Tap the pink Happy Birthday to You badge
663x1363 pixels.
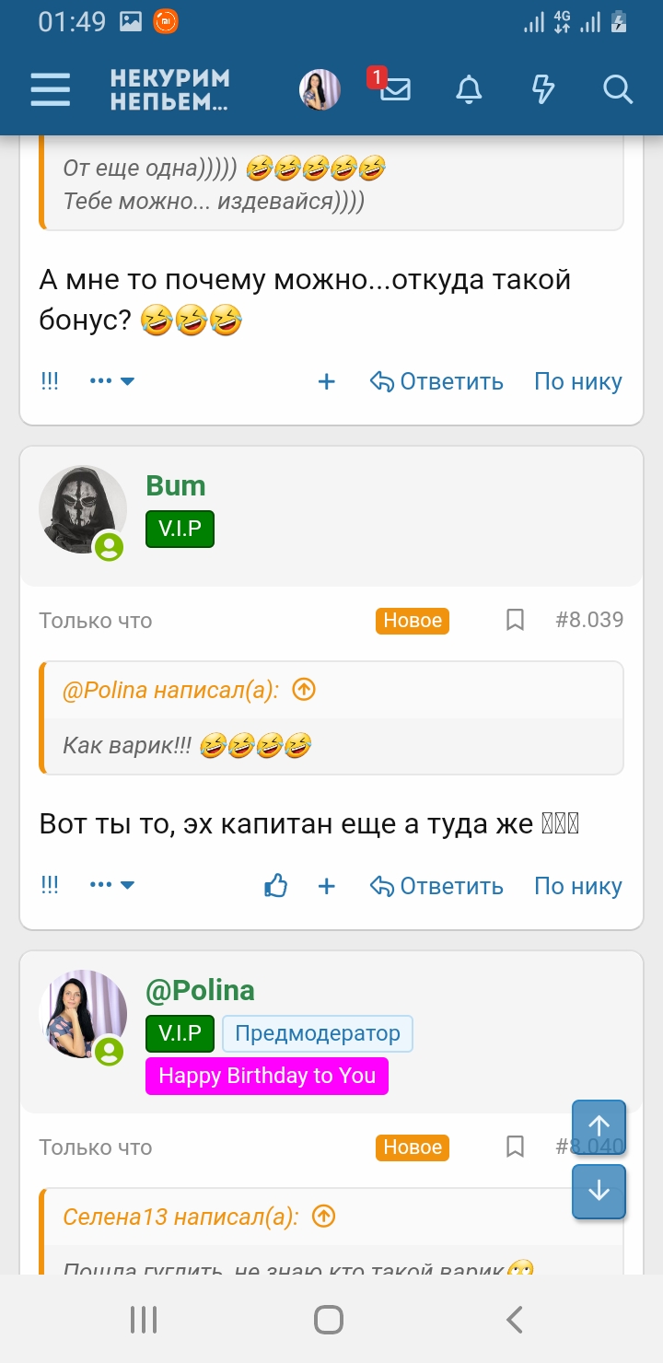coord(267,1076)
